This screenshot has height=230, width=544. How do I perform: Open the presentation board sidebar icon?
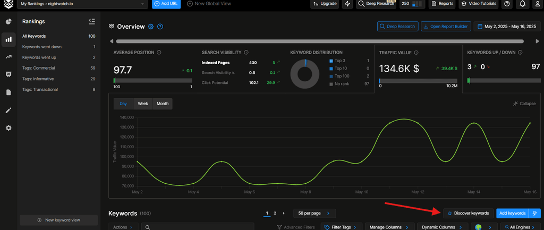pyautogui.click(x=8, y=74)
